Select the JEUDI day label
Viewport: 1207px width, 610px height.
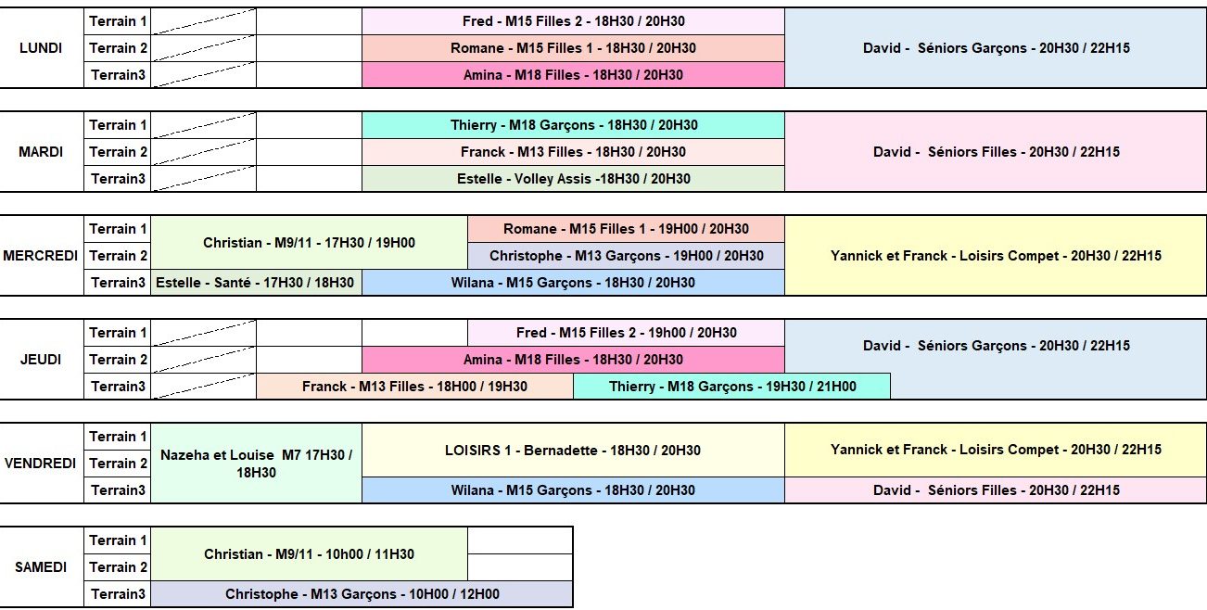pos(42,360)
